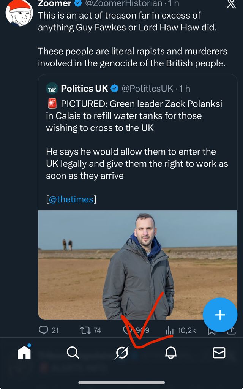Open Politics UK profile avatar

coord(52,89)
